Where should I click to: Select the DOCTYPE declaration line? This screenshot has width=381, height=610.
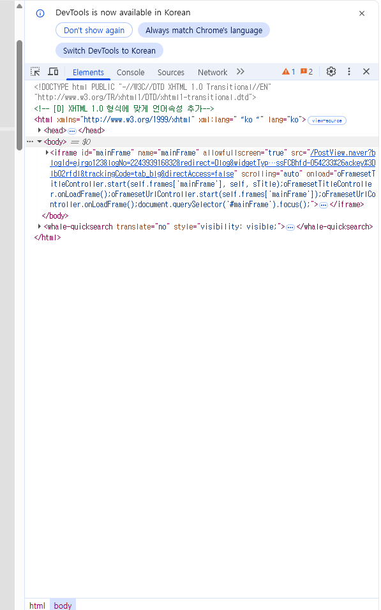(153, 92)
